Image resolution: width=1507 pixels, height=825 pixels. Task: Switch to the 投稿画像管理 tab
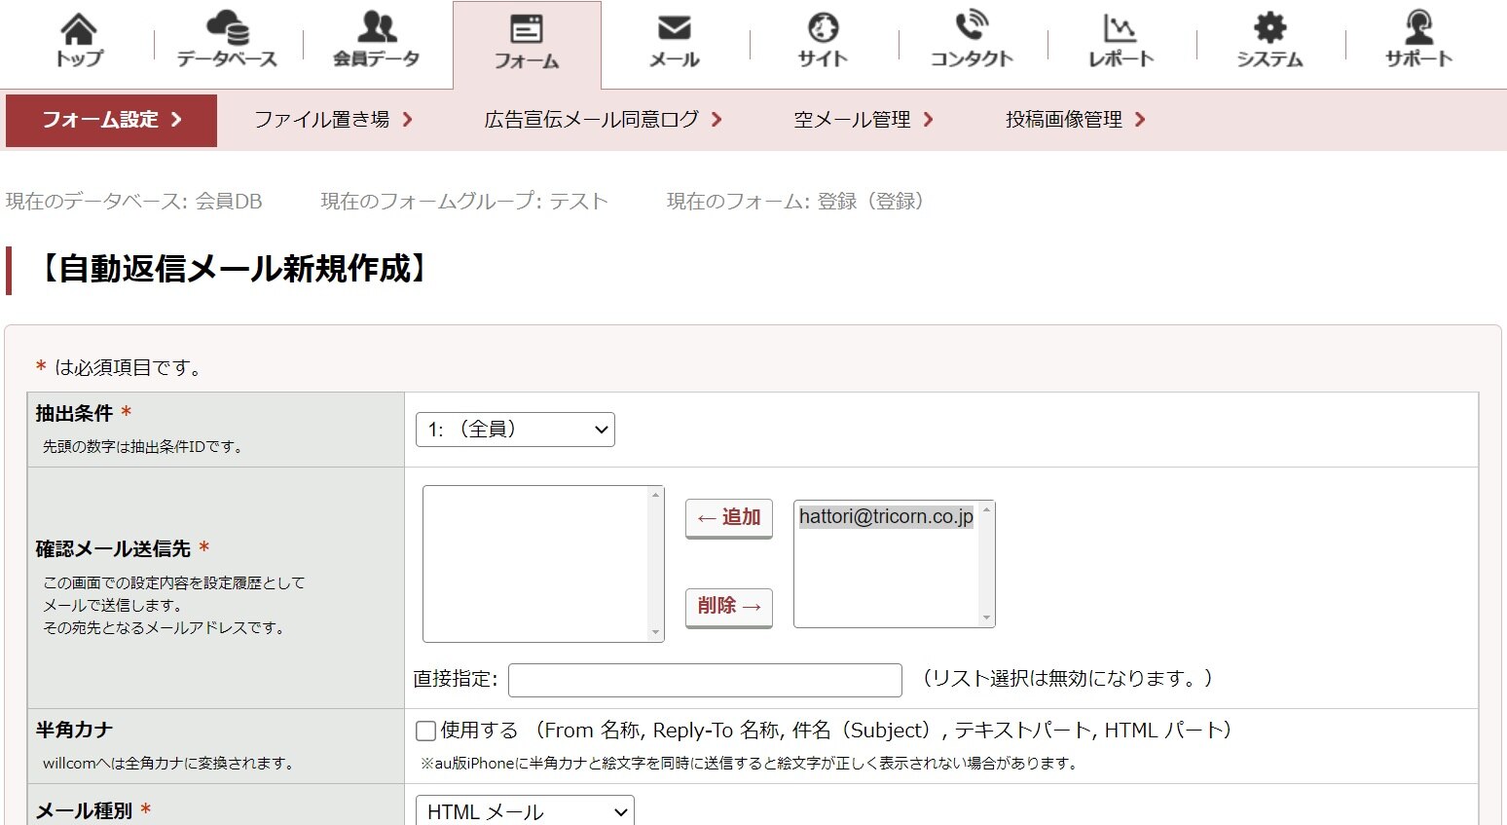pyautogui.click(x=1063, y=120)
